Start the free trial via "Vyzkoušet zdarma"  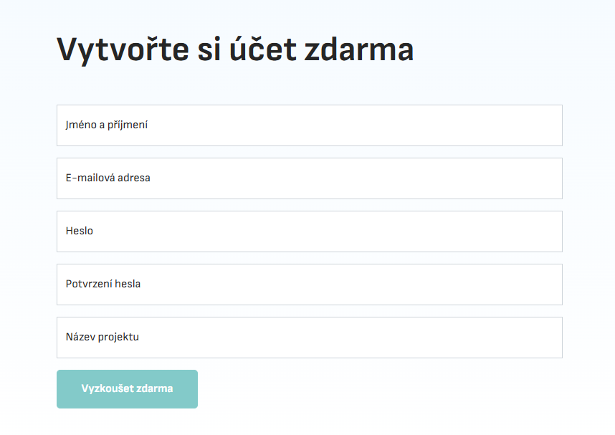click(127, 389)
